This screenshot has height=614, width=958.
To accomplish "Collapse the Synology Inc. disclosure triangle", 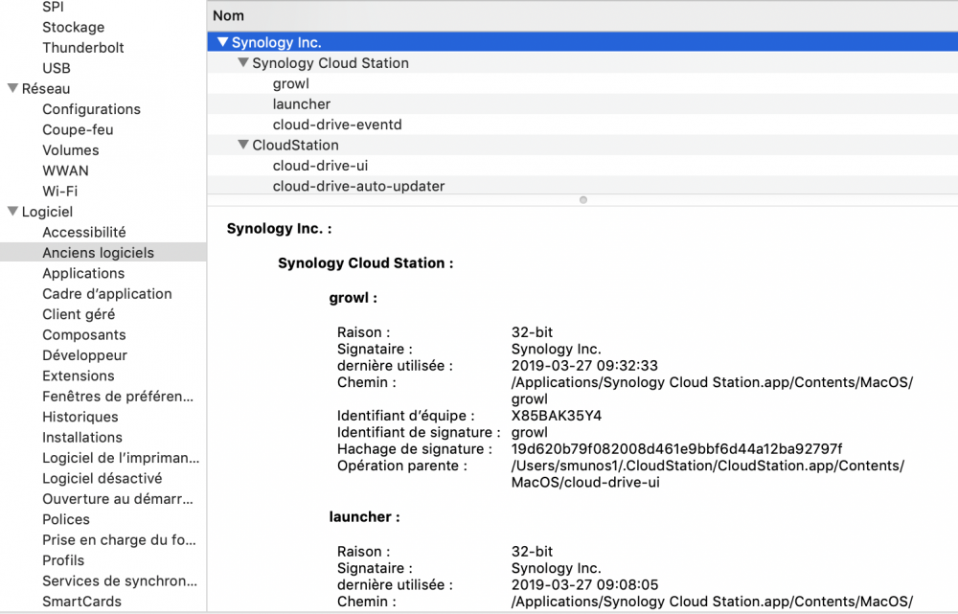I will (x=222, y=42).
